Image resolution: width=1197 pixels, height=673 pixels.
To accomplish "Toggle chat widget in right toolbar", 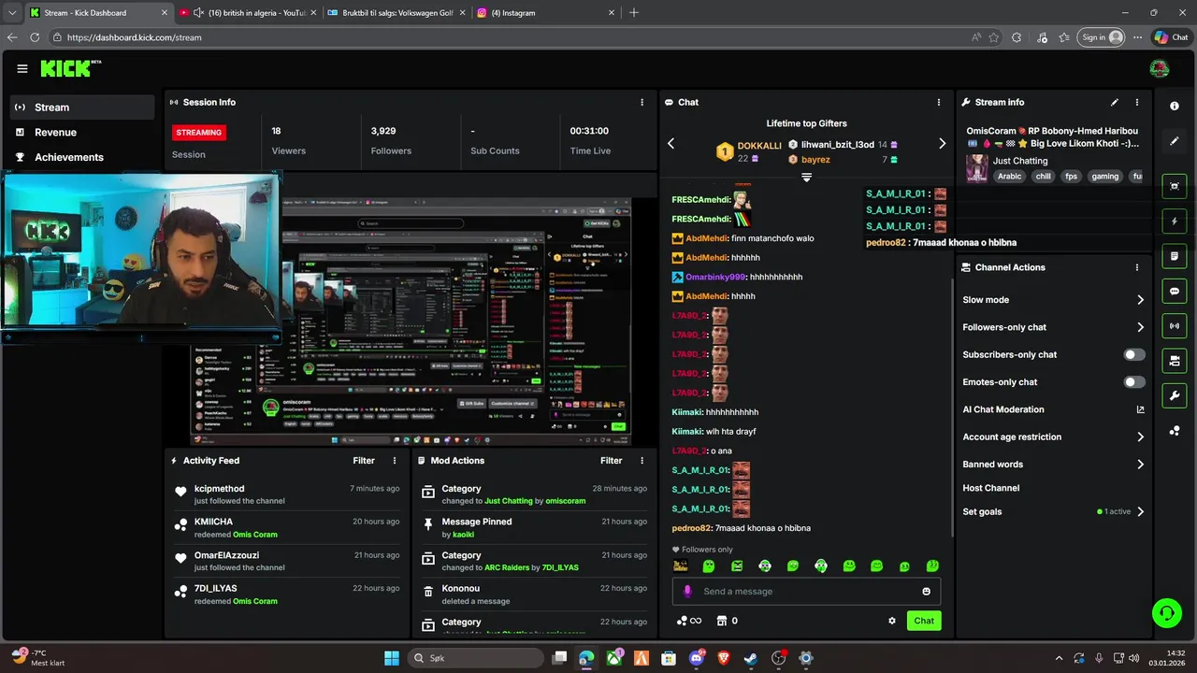I will 1175,291.
